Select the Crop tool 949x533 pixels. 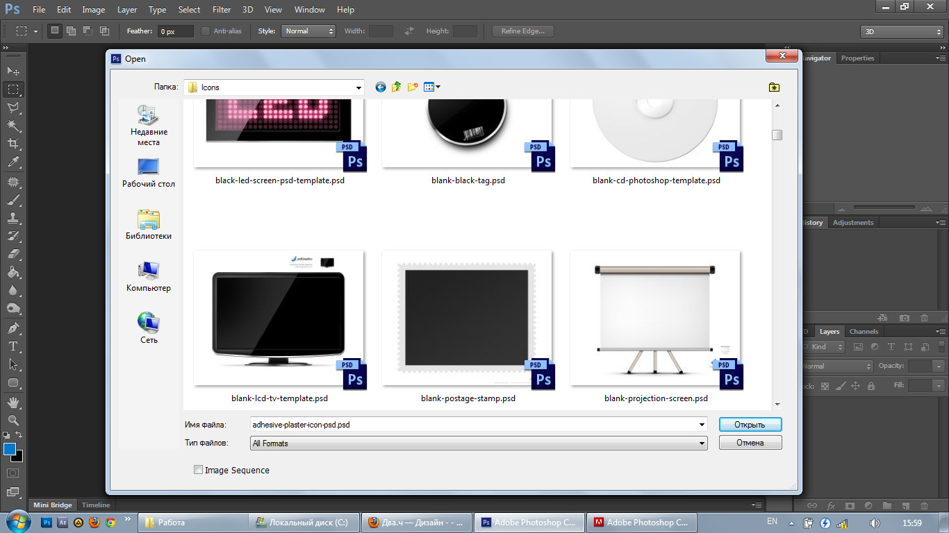point(13,144)
